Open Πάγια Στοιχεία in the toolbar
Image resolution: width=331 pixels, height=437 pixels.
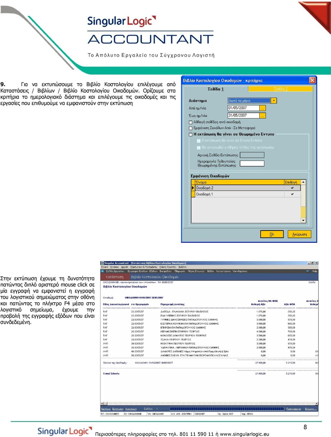196,271
